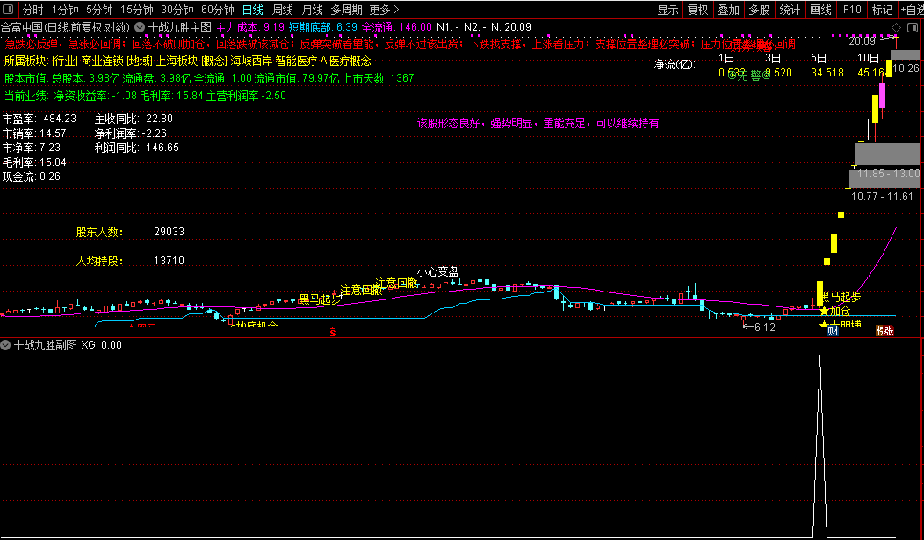This screenshot has height=540, width=924.
Task: Switch to 分时 chart tab
Action: (33, 10)
